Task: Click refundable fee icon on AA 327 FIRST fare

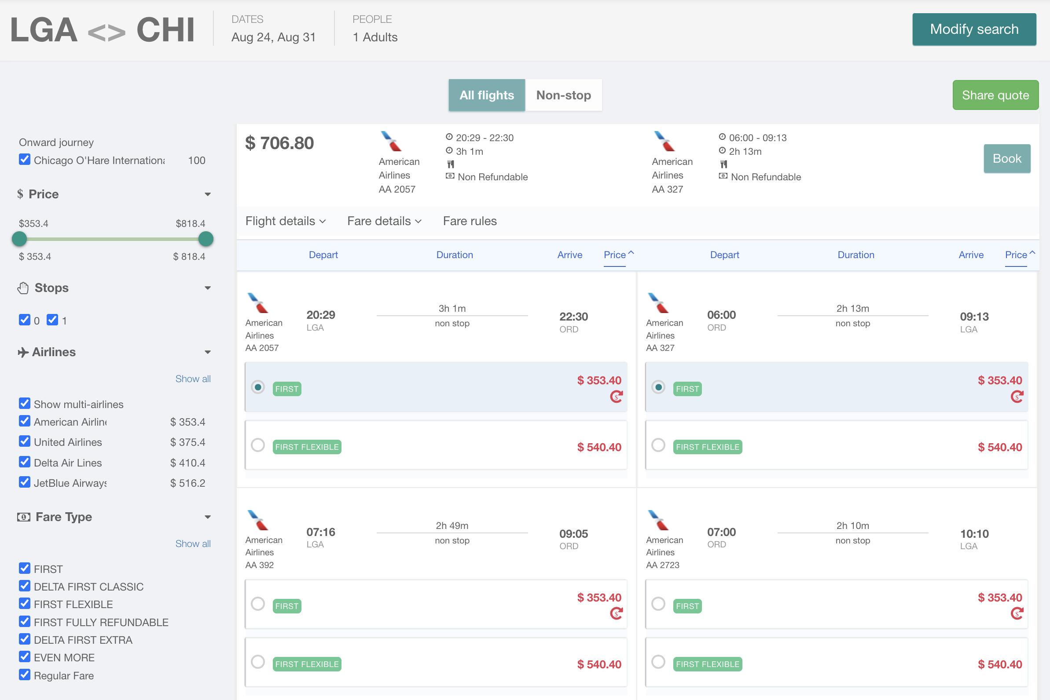Action: click(1017, 397)
